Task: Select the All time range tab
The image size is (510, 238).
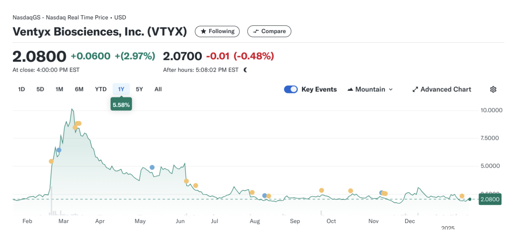Action: pos(158,89)
